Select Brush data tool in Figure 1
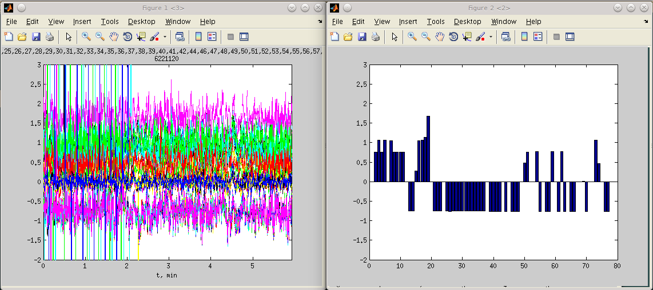This screenshot has height=290, width=653. (154, 37)
